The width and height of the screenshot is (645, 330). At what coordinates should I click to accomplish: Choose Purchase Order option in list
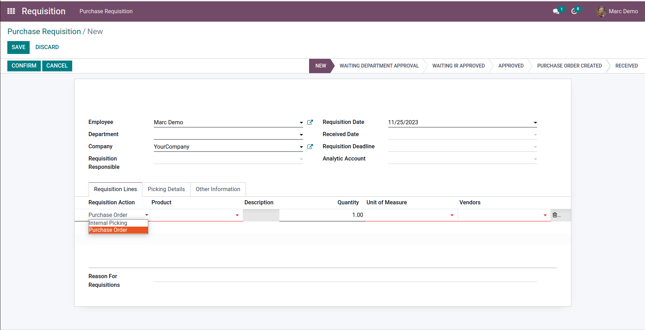tap(119, 230)
